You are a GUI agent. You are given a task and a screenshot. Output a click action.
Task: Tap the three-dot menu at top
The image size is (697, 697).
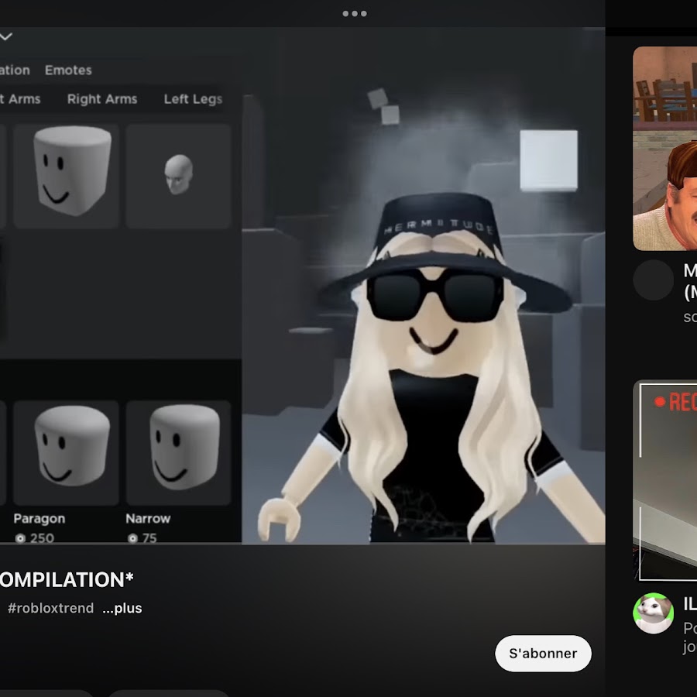tap(354, 13)
